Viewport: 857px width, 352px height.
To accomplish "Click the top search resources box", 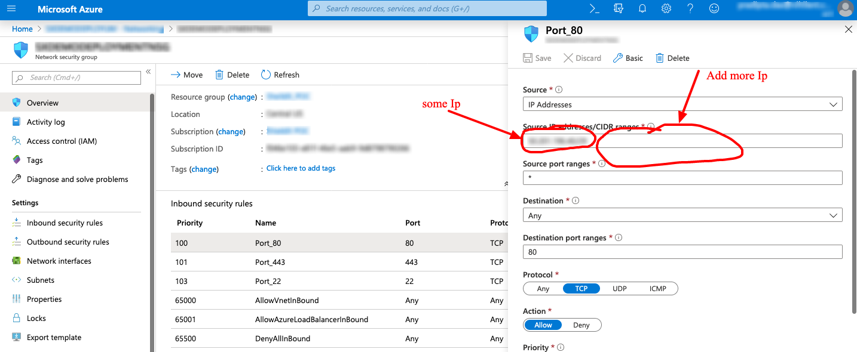I will click(427, 8).
